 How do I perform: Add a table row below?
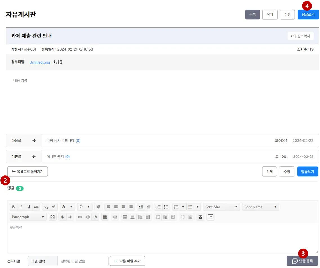coord(133,217)
